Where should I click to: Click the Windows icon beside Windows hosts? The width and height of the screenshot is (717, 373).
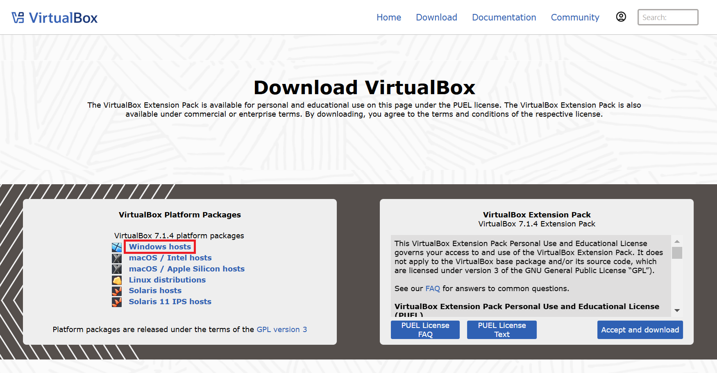(117, 247)
